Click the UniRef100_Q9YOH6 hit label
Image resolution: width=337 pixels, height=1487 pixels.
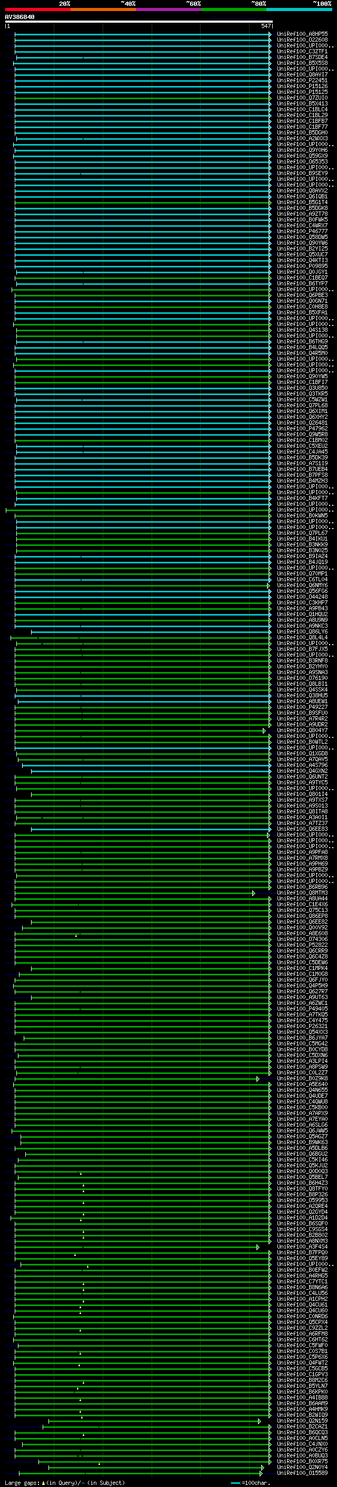click(302, 150)
